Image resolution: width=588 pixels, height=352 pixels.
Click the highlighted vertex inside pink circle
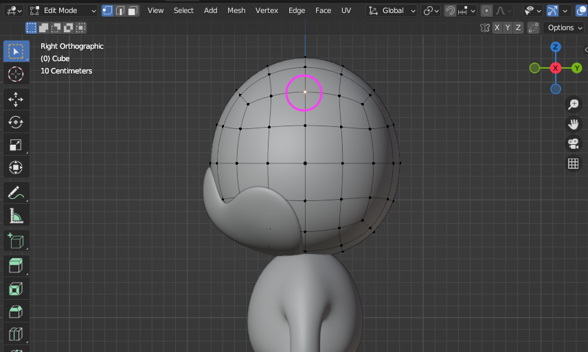(305, 91)
